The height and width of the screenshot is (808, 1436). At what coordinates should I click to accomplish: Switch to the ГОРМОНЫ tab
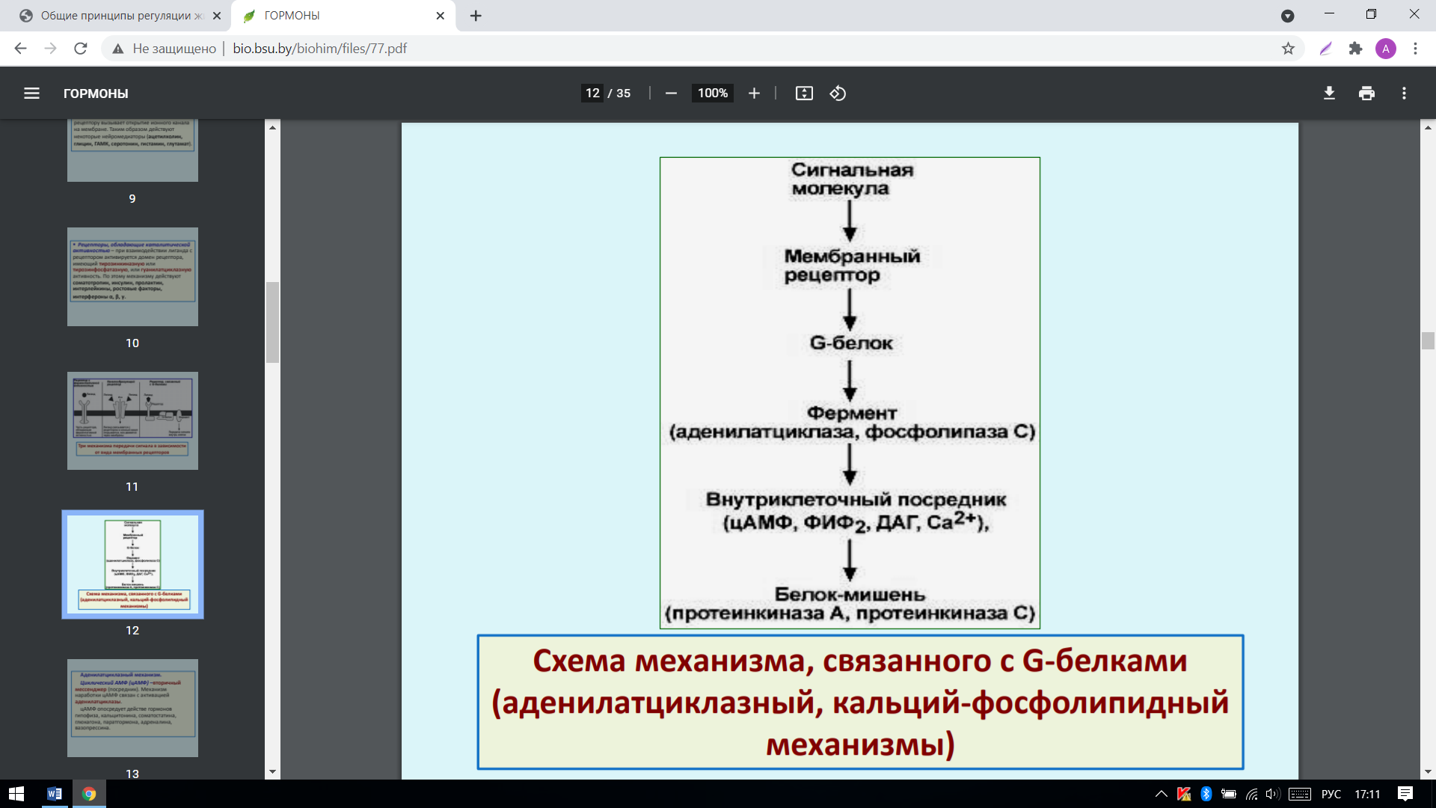344,16
